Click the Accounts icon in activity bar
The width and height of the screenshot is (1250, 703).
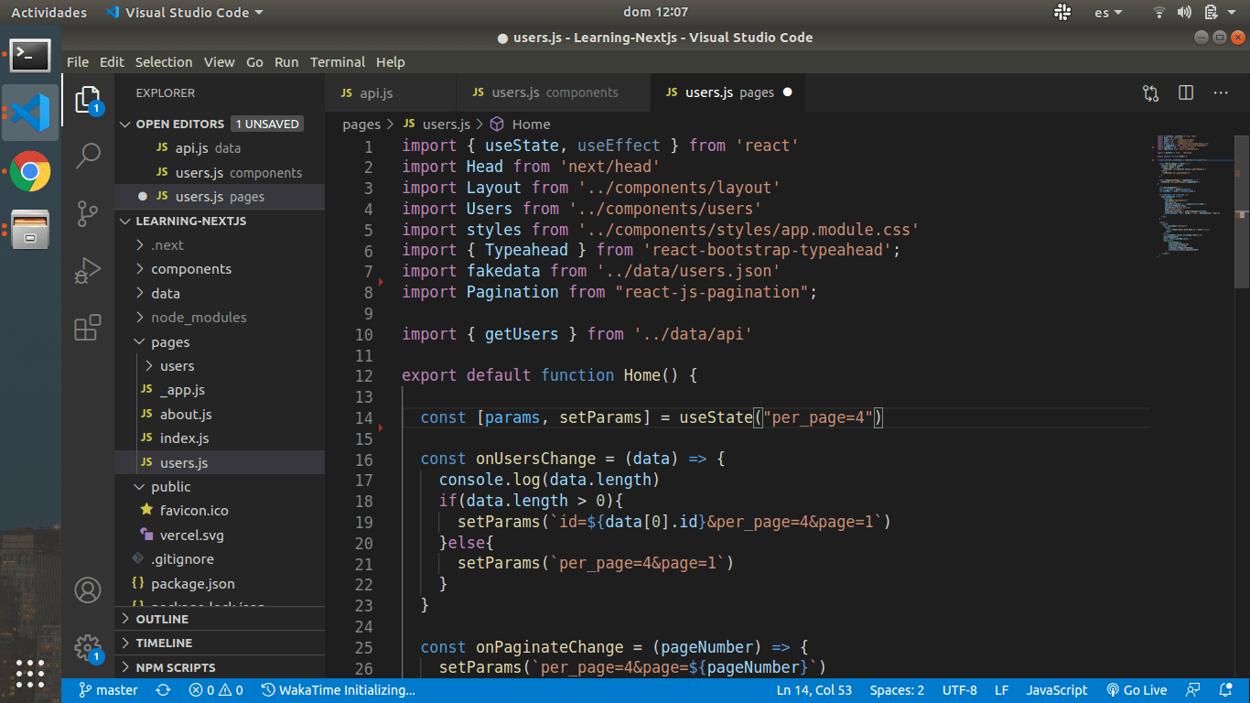tap(88, 590)
